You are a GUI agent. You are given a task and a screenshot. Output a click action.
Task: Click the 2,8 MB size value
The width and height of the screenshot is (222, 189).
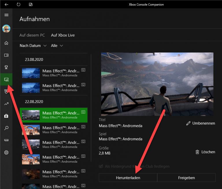[x=105, y=153]
